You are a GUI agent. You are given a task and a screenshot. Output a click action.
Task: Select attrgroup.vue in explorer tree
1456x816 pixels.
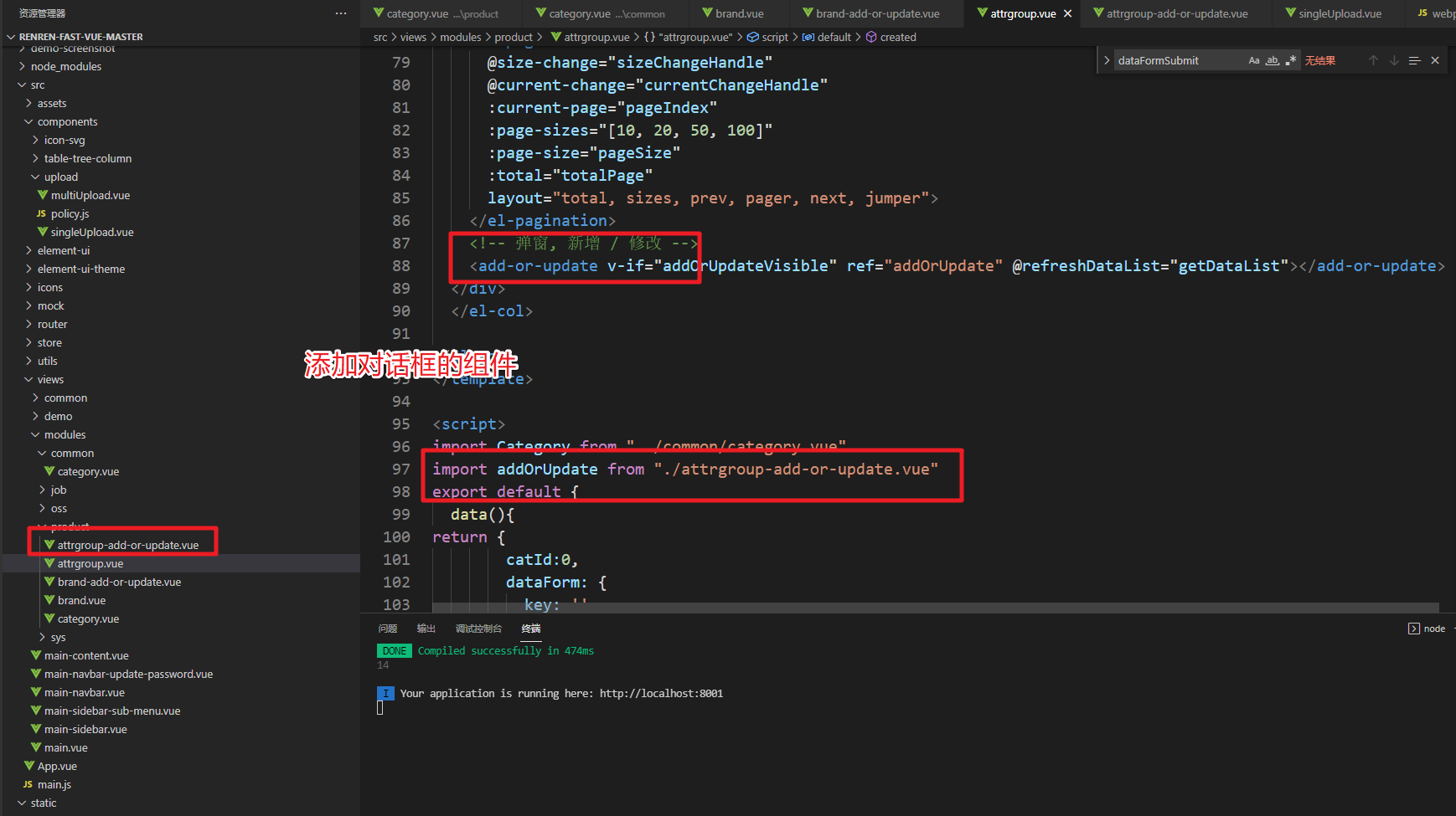pos(90,564)
